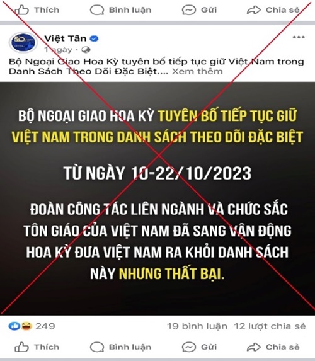Open the three-dot post options menu
Viewport: 315px width, 361px height.
pos(299,37)
